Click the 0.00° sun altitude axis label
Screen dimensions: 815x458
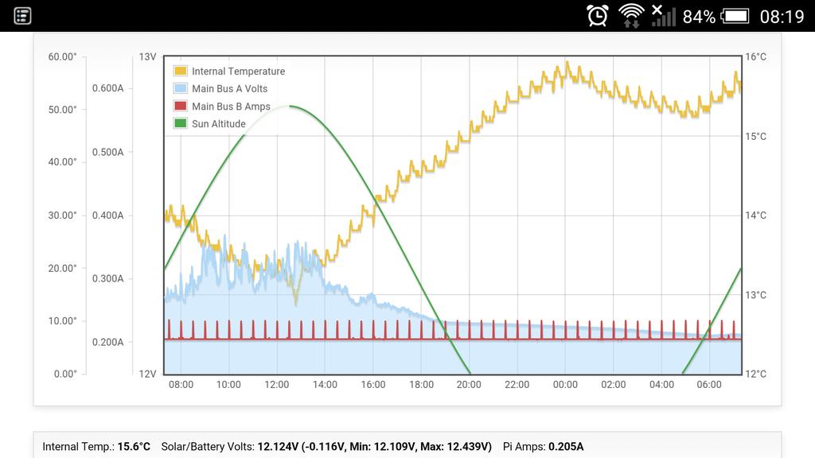[x=65, y=374]
